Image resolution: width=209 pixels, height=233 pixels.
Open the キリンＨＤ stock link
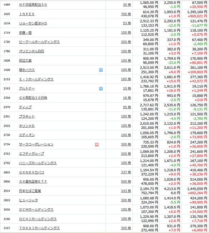(x=27, y=126)
